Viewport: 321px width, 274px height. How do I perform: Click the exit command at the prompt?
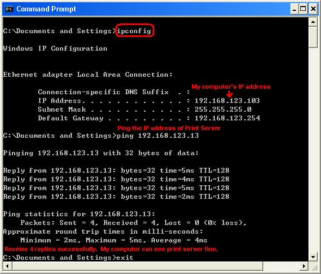[x=125, y=258]
